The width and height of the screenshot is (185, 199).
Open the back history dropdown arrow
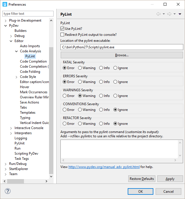point(164,14)
